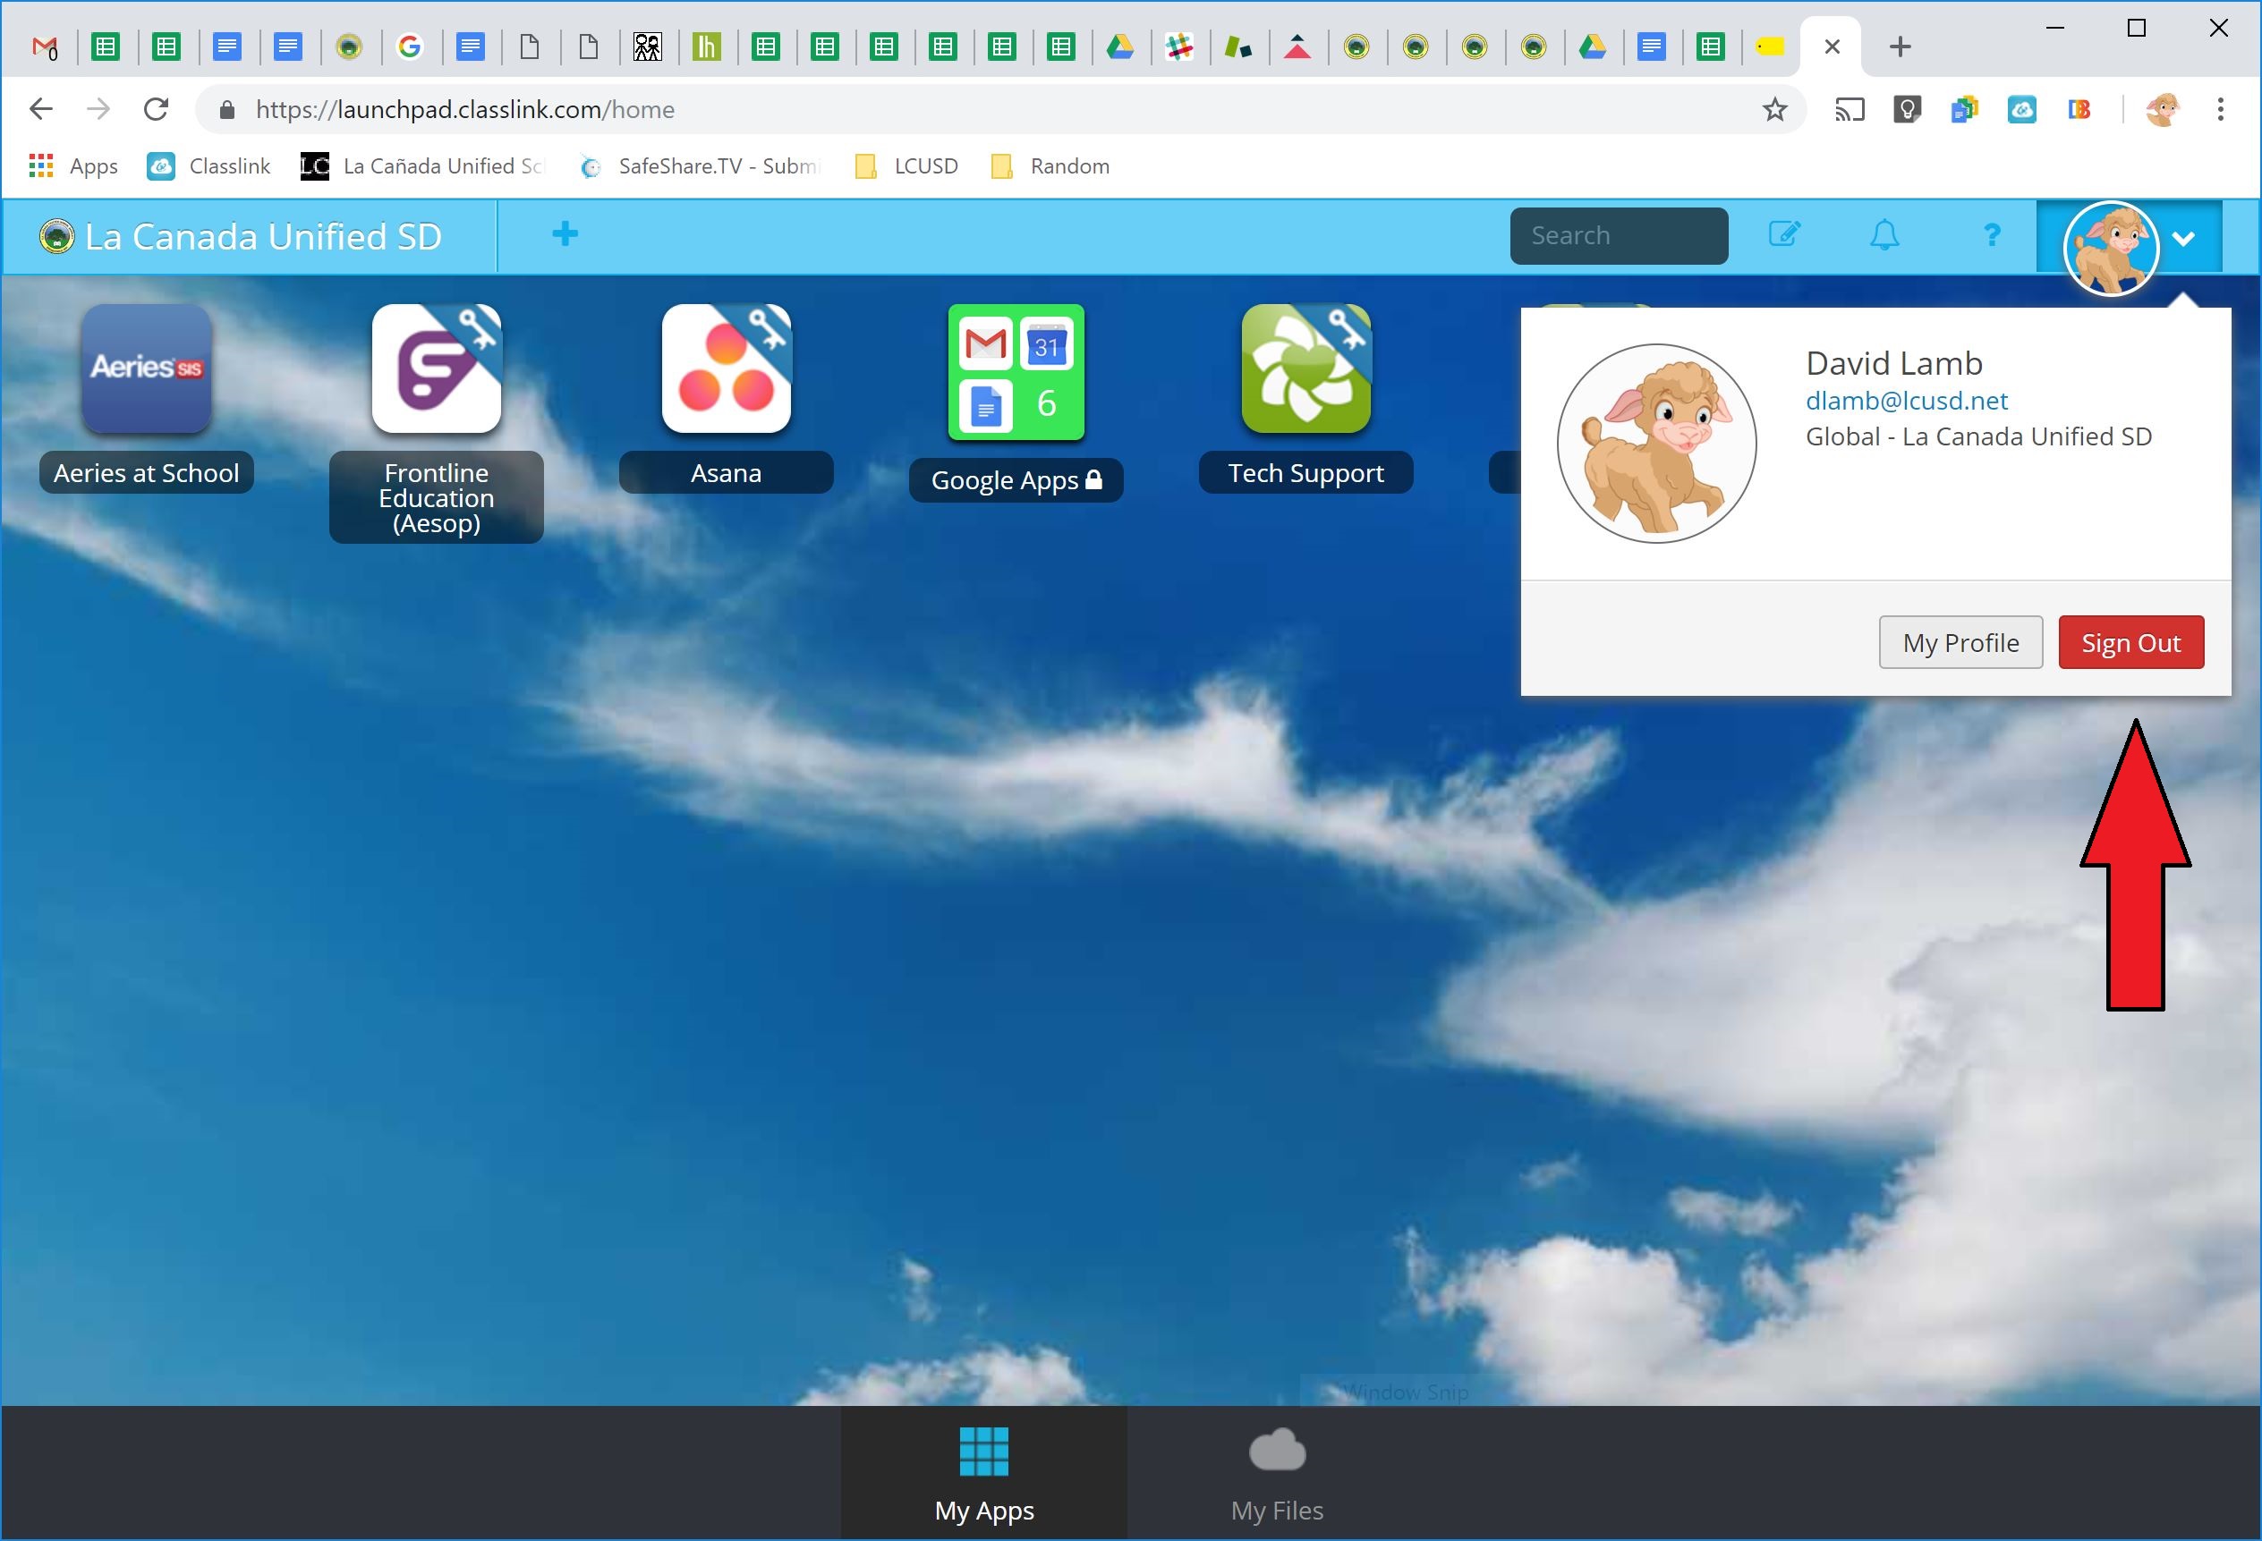The image size is (2262, 1541).
Task: Switch to the My Apps tab
Action: pos(984,1473)
